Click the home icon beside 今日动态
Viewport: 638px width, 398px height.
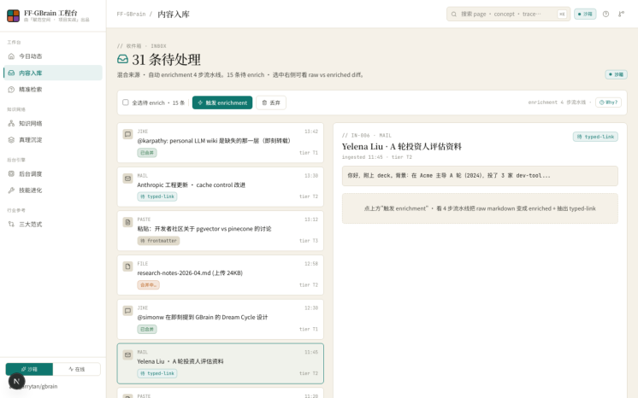[x=11, y=56]
